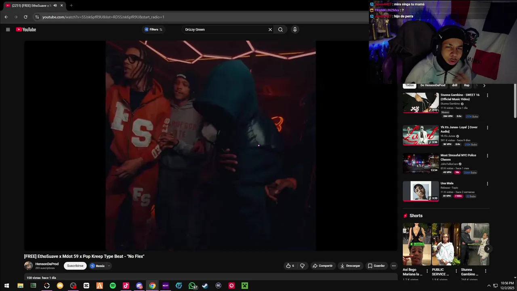Screen dimensions: 517x291
Task: Reload the YouTube page
Action: pyautogui.click(x=25, y=17)
